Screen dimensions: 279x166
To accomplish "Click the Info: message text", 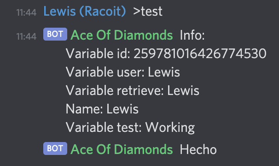I will click(192, 35).
